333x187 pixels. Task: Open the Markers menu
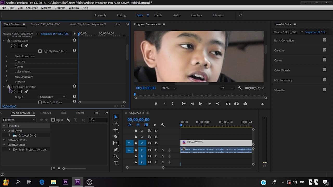pyautogui.click(x=46, y=8)
